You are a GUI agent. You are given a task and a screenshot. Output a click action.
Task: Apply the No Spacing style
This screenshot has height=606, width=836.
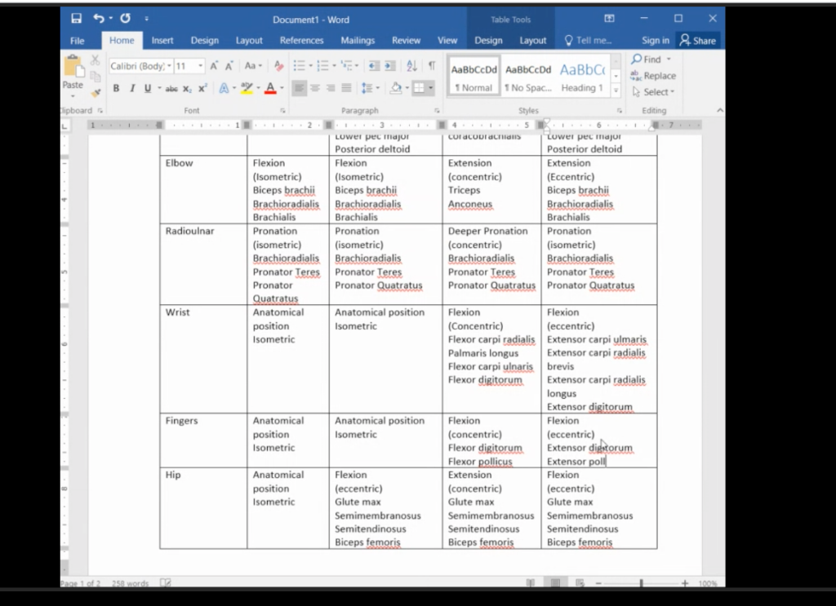pyautogui.click(x=528, y=77)
